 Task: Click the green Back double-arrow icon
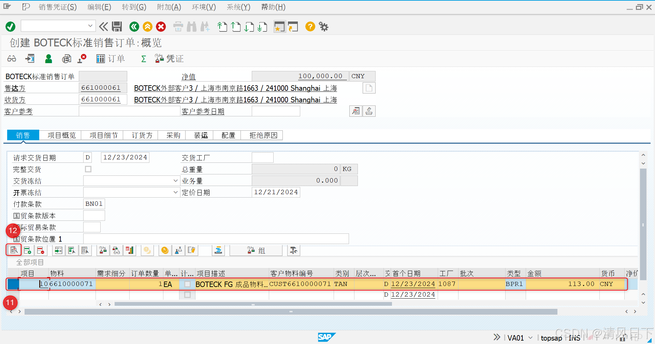click(x=134, y=26)
